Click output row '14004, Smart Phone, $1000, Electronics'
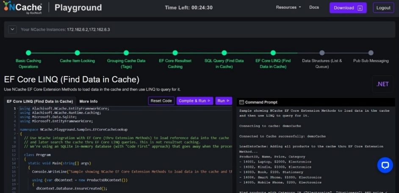 (x=280, y=177)
